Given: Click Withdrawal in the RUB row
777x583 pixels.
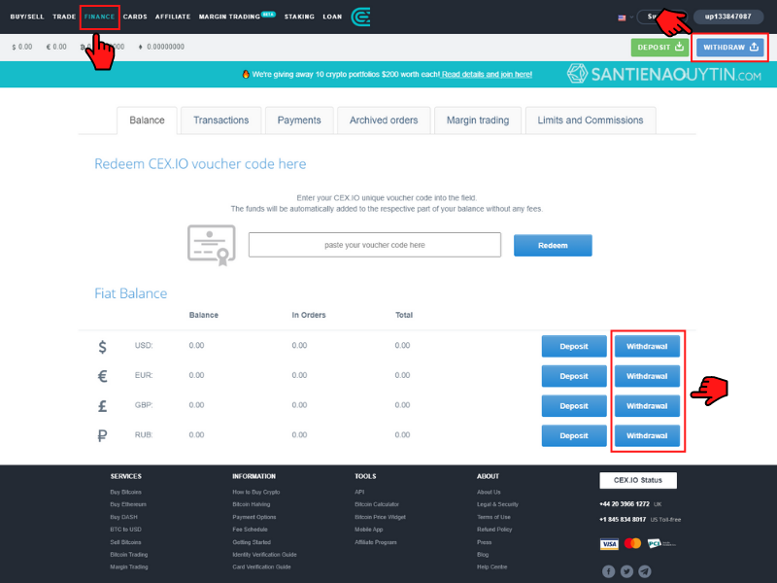Looking at the screenshot, I should click(x=647, y=435).
